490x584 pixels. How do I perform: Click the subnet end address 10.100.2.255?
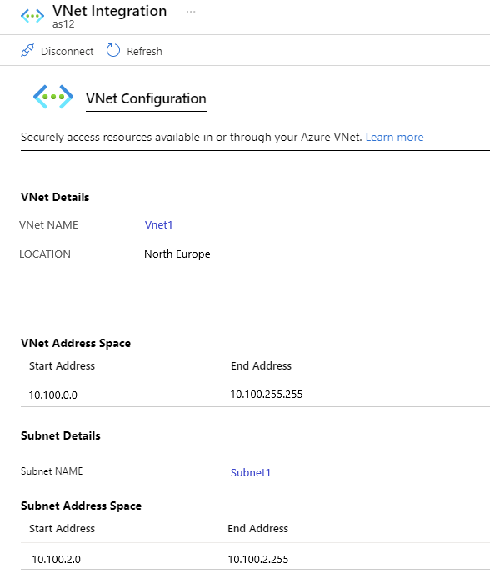click(x=257, y=560)
